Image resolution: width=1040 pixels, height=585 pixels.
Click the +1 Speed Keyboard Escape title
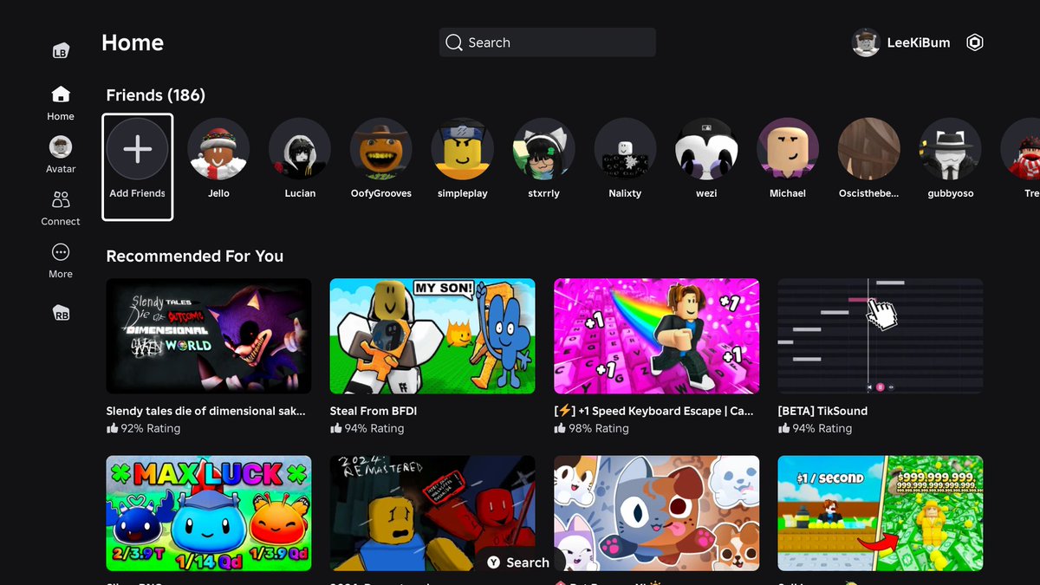654,411
